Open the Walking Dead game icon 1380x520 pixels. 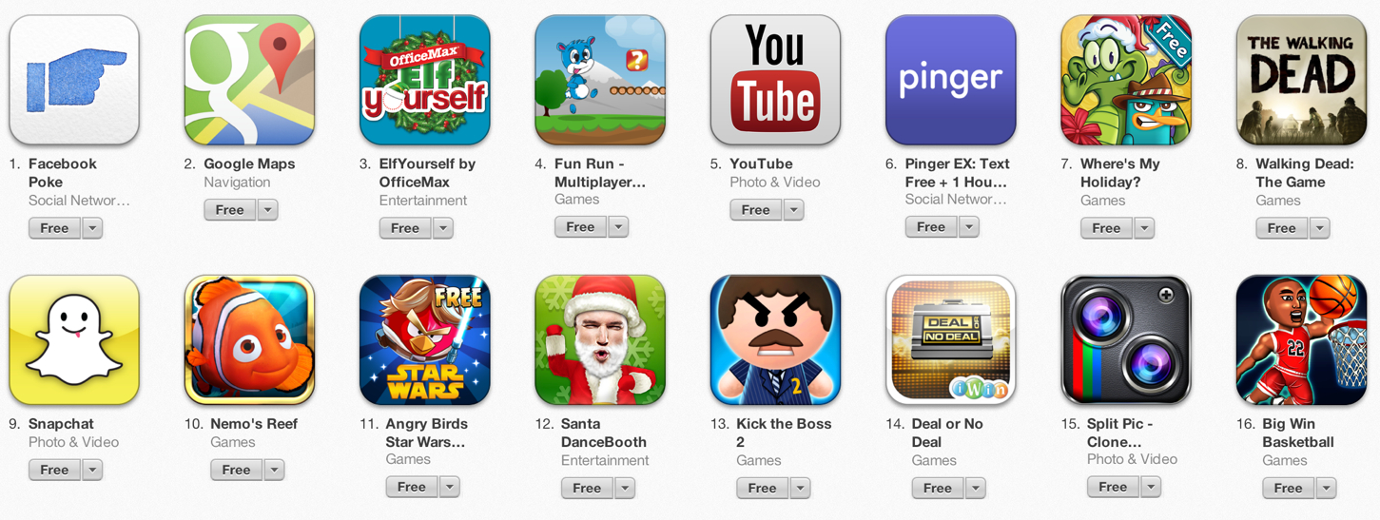coord(1301,80)
